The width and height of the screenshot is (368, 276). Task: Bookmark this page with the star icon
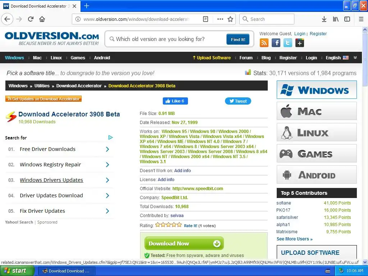click(x=230, y=19)
